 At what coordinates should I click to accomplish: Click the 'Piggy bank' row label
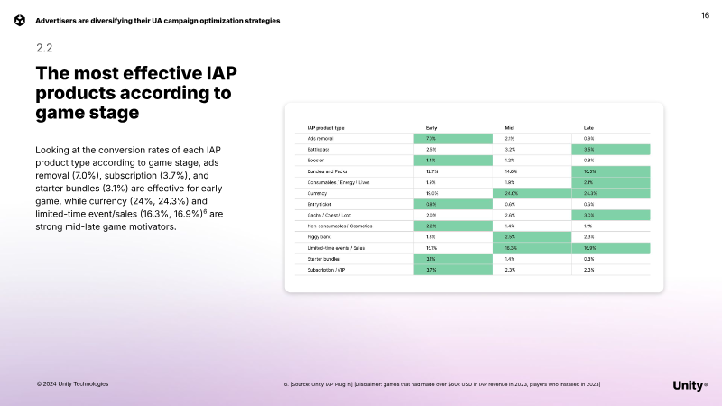click(x=321, y=236)
